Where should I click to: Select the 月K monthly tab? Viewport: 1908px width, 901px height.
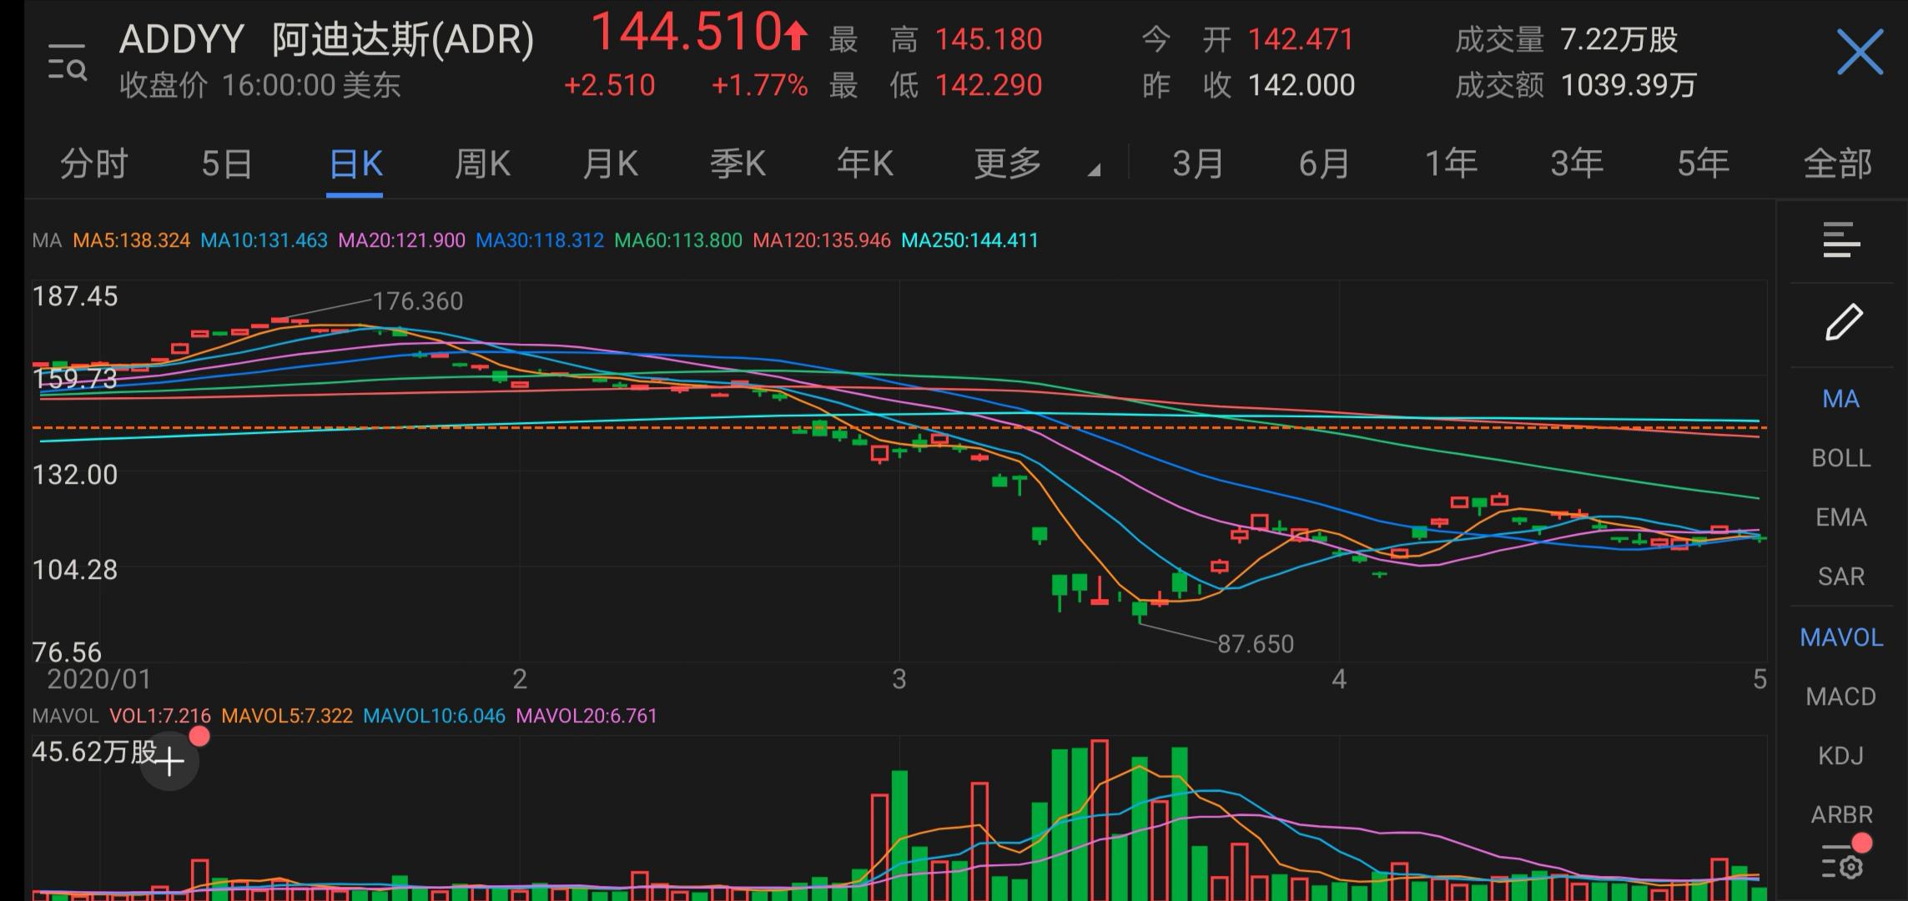click(x=611, y=164)
